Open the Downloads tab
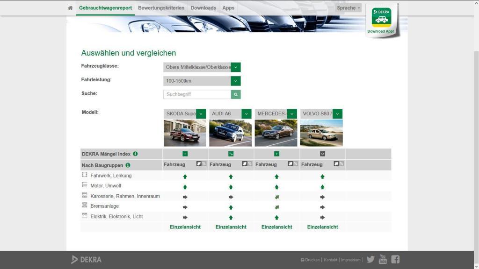479x269 pixels. click(203, 8)
